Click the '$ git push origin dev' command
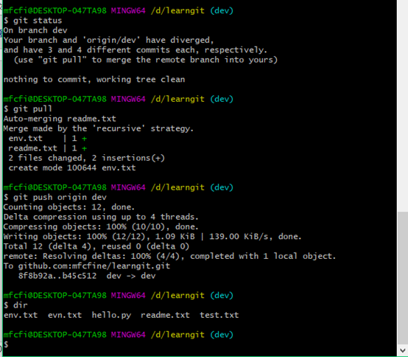 55,197
